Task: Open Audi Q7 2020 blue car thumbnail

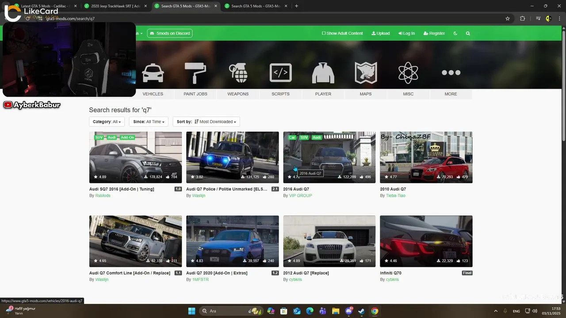Action: click(232, 241)
